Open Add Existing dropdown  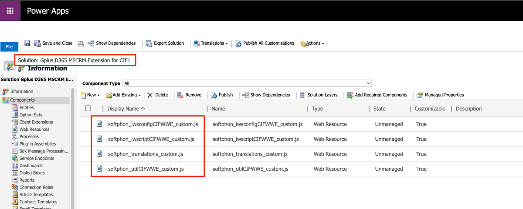point(123,95)
